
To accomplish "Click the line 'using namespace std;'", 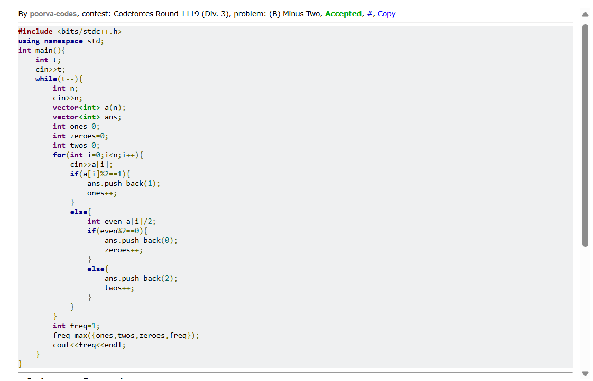I will coord(61,41).
